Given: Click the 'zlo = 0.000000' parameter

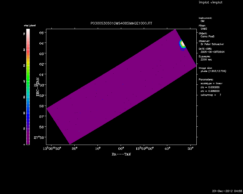Looking at the screenshot, I should point(210,87).
